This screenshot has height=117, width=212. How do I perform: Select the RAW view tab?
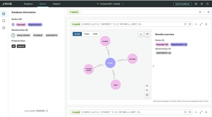pos(95,34)
